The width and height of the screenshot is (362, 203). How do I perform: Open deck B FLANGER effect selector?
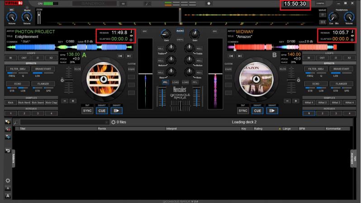point(341,84)
